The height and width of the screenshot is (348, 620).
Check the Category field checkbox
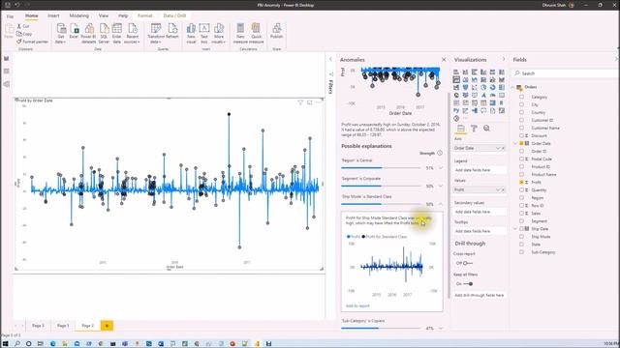521,97
